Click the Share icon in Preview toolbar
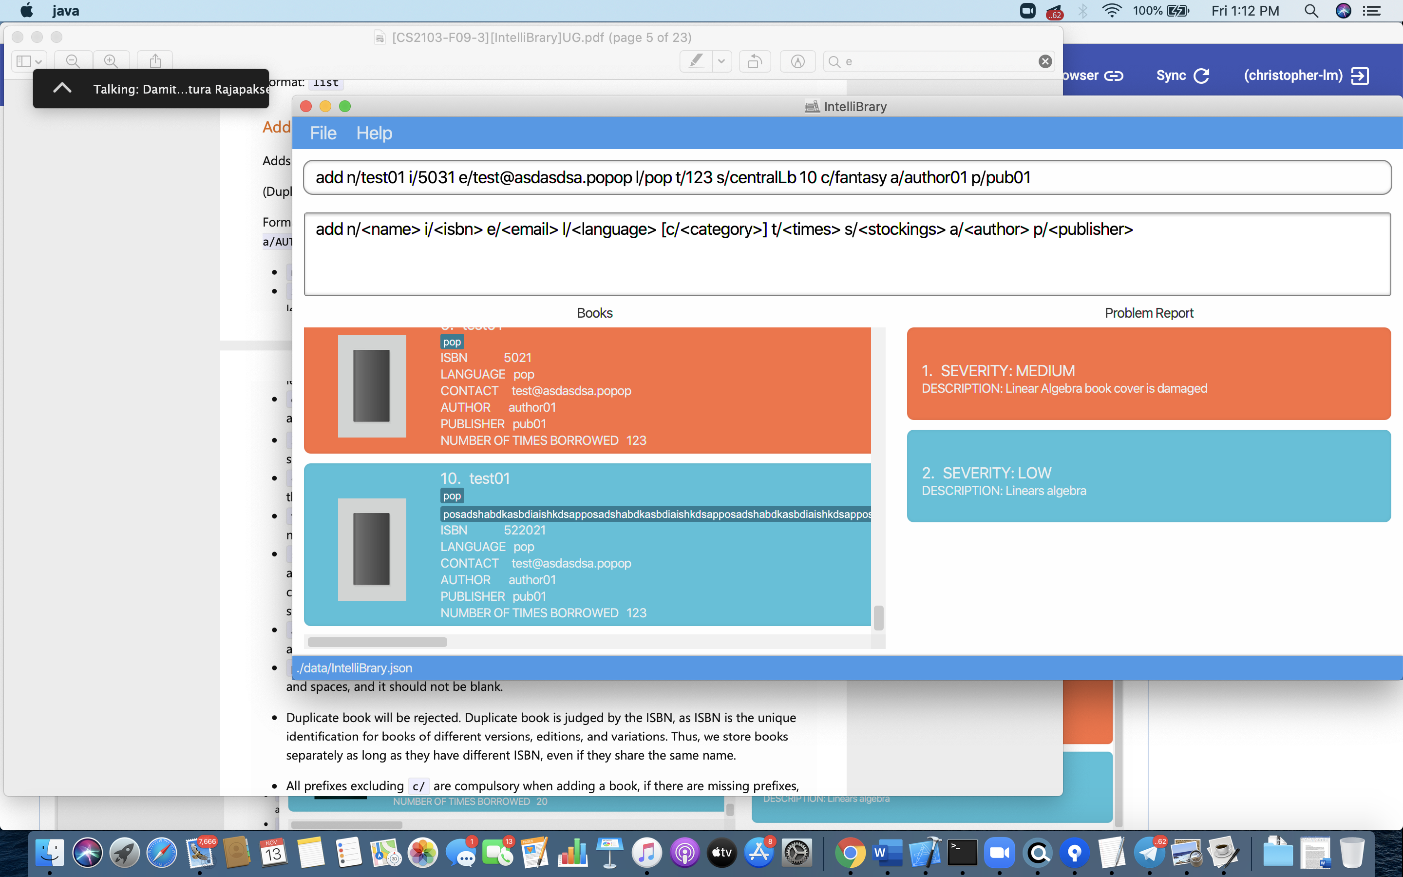 (x=155, y=61)
